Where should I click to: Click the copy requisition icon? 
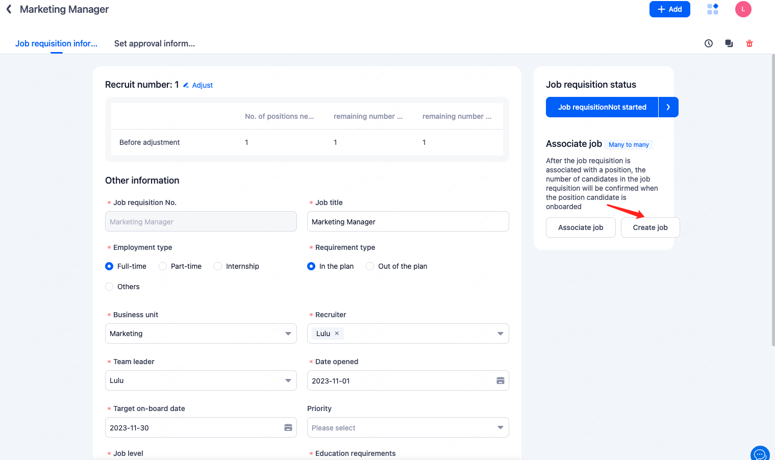(x=729, y=43)
